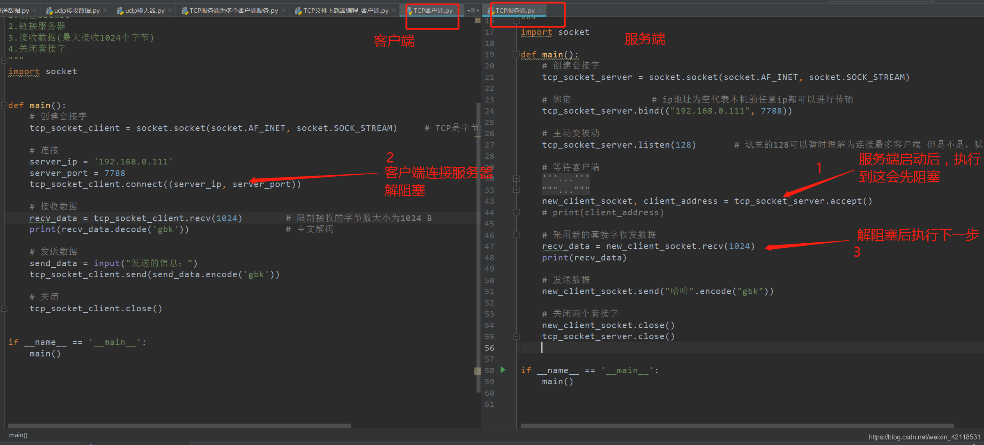Open the hidden tabs list dropdown

pyautogui.click(x=473, y=11)
